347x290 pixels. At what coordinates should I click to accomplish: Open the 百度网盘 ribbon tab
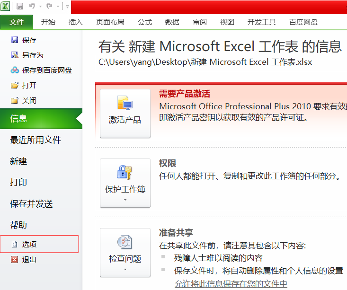coord(303,22)
